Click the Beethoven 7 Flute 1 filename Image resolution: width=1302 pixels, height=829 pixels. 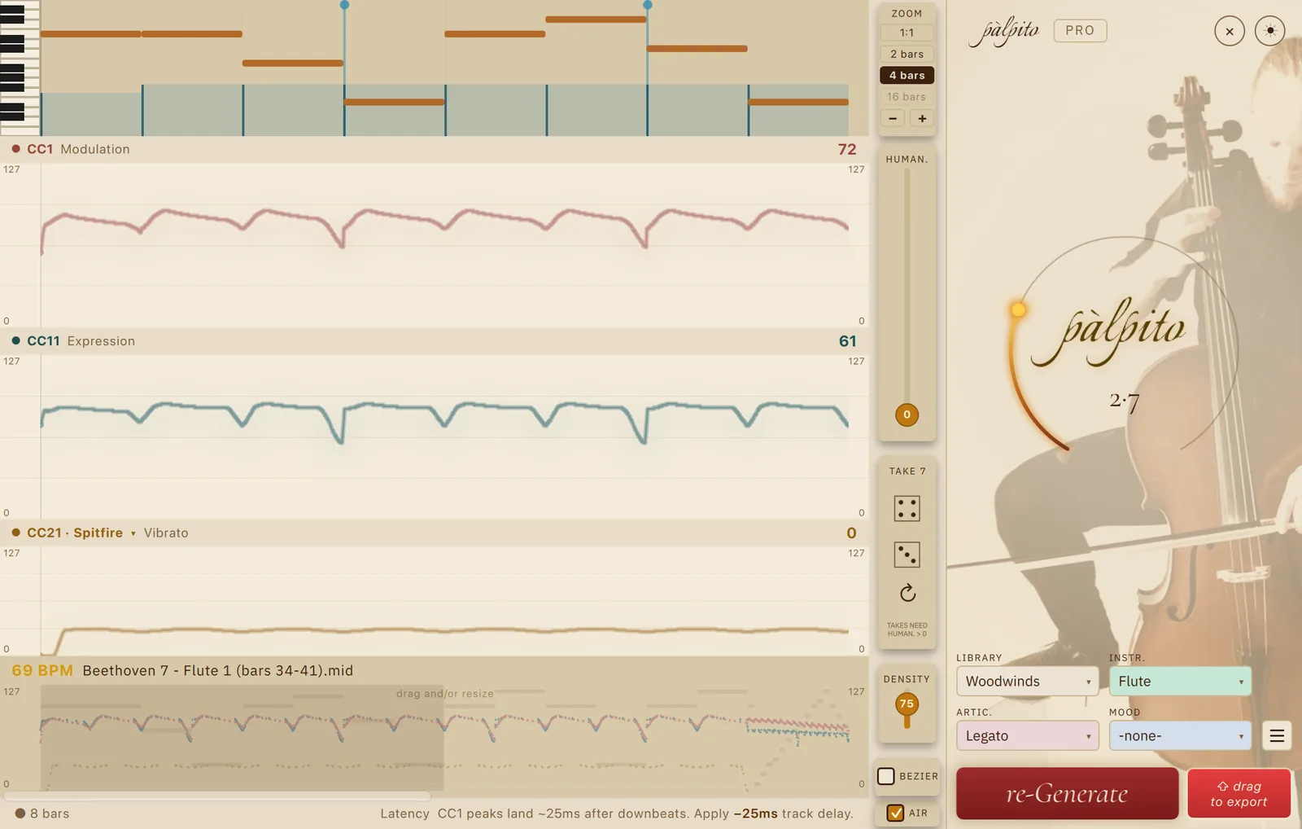pos(217,670)
